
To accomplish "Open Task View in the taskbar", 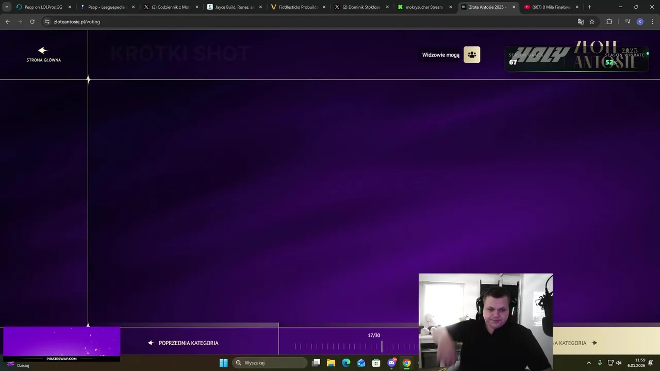I will coord(316,363).
